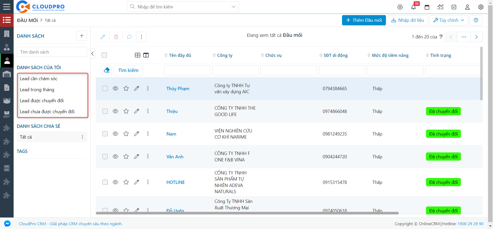Open page jump ellipsis button

click(x=464, y=37)
